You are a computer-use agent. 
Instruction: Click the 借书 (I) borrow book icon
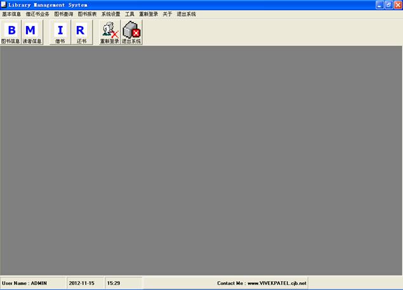pos(60,32)
